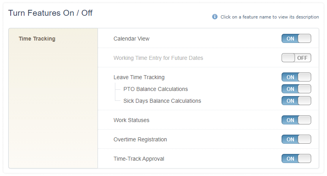
Task: Show the Work Statuses feature description
Action: coord(132,120)
